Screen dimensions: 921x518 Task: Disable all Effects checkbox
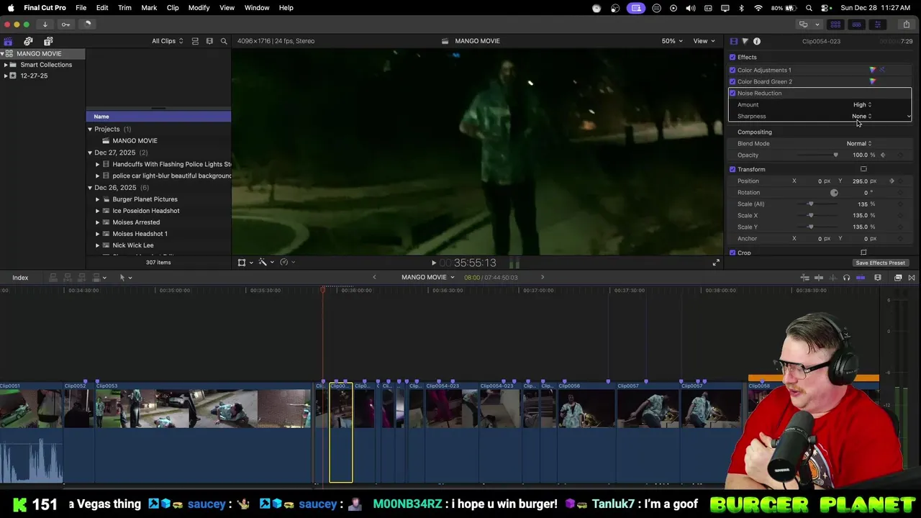pos(732,57)
